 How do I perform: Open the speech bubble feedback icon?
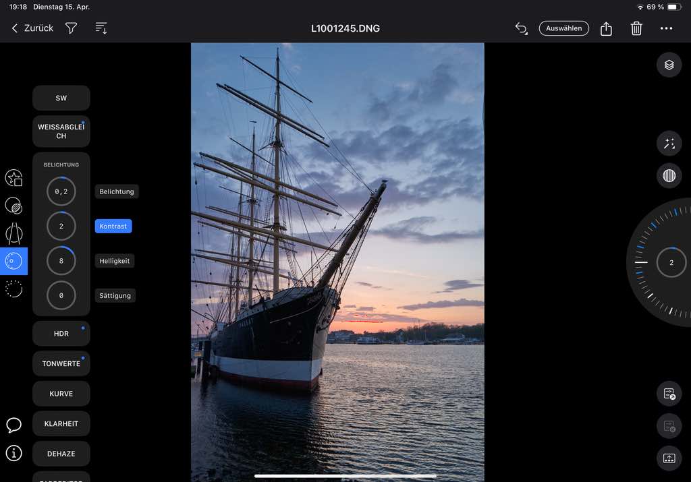13,425
